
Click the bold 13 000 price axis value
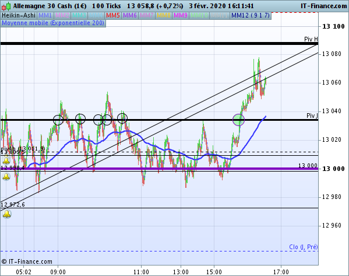pyautogui.click(x=333, y=169)
